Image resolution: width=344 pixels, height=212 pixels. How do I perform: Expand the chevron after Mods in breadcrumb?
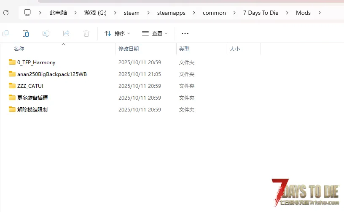point(320,13)
